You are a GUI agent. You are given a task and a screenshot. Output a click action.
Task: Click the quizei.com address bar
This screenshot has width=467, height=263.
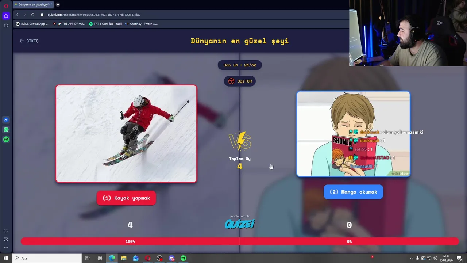(94, 15)
